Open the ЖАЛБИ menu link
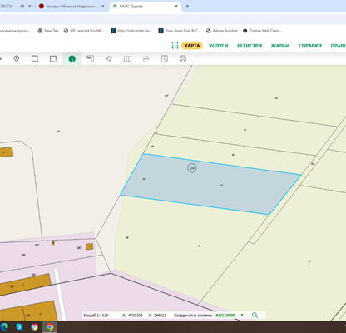This screenshot has width=346, height=333. tap(280, 46)
